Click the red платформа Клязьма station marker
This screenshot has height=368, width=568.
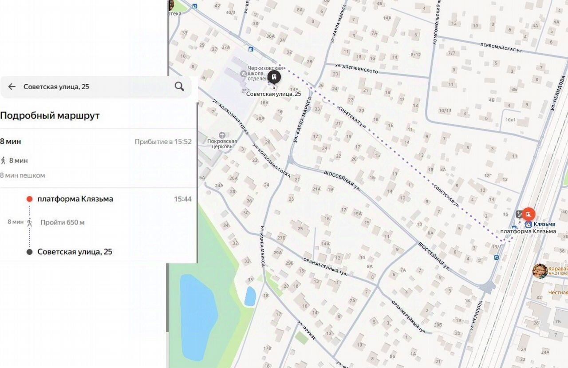click(528, 215)
